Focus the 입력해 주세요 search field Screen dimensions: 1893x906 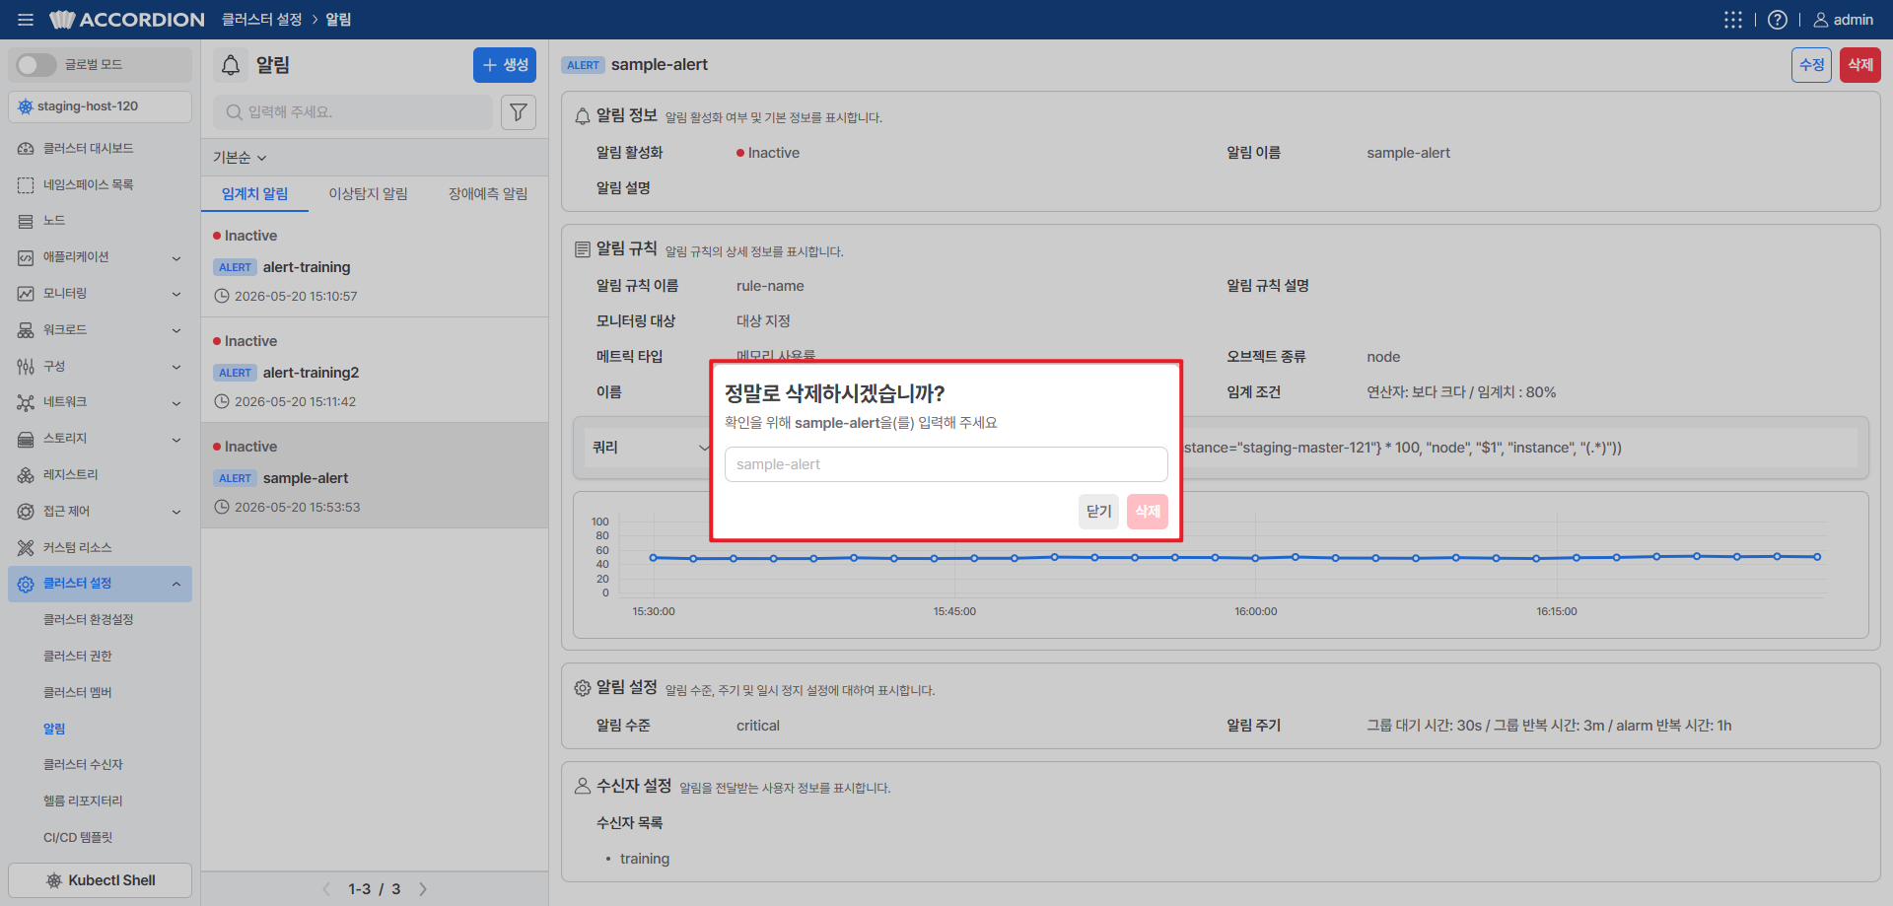coord(353,112)
